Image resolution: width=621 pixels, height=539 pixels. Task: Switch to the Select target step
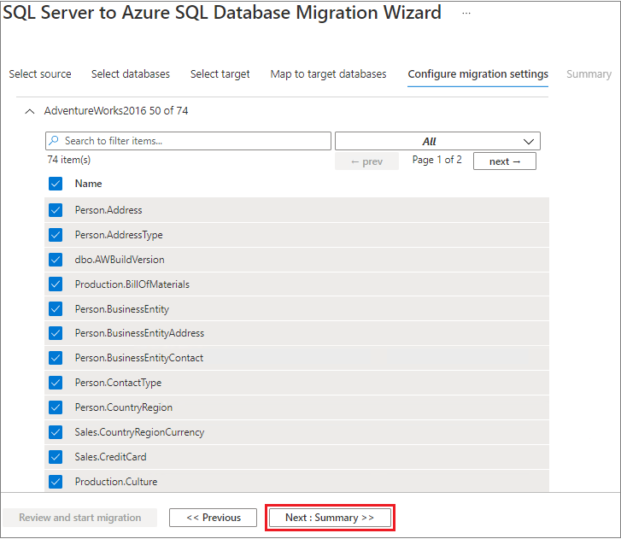coord(220,74)
